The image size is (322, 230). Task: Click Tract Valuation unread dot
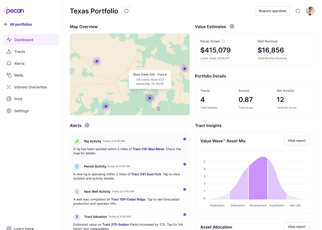coord(184,215)
